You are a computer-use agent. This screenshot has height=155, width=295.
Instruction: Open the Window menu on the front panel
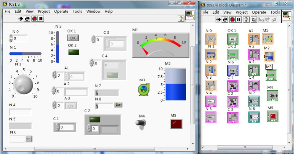coord(93,11)
